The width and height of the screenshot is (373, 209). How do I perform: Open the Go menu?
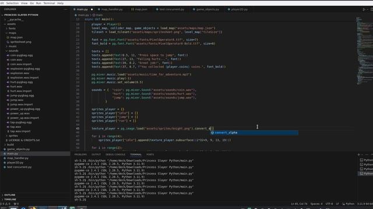[x=32, y=3]
